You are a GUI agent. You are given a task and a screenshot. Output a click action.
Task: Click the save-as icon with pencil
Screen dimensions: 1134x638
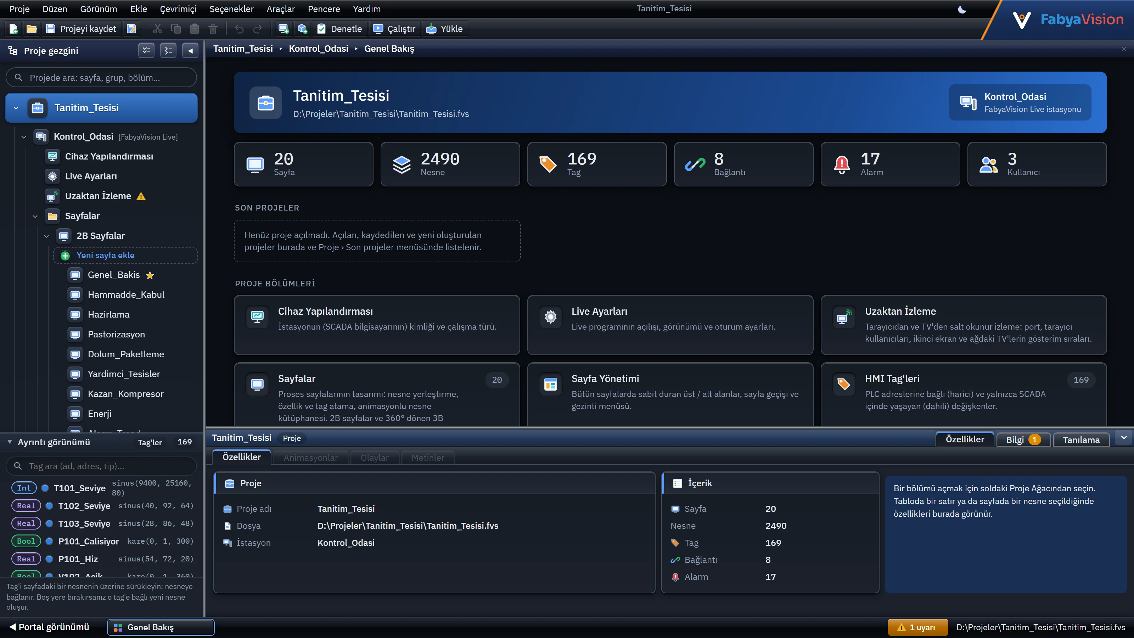(131, 29)
